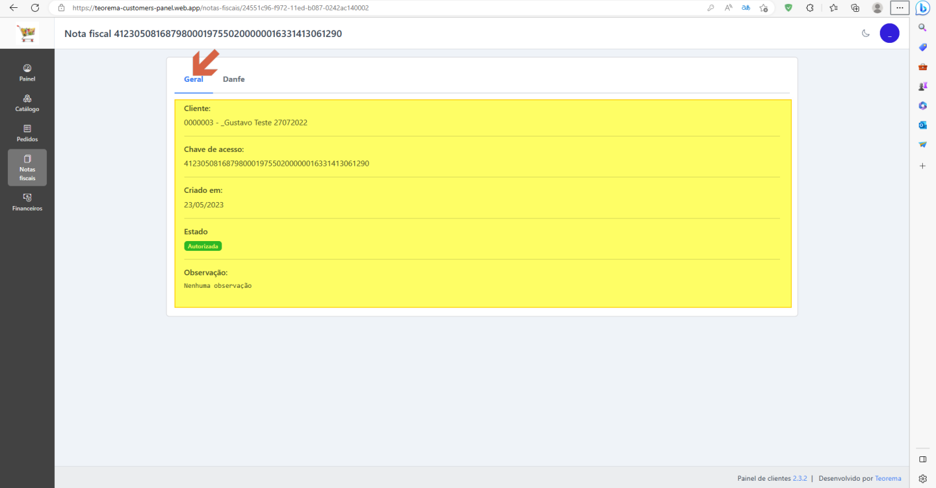Click the browser address bar URL
This screenshot has height=488, width=936.
click(x=220, y=8)
